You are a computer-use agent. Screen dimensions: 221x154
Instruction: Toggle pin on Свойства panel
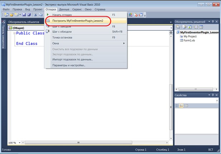pos(213,95)
